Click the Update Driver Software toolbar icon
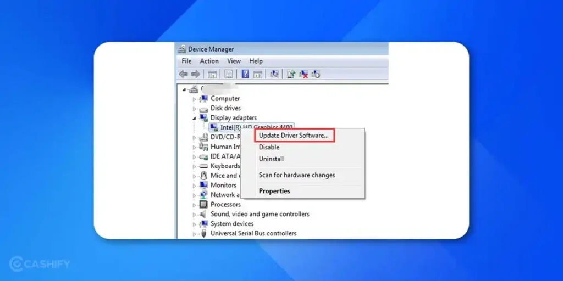 (x=291, y=74)
